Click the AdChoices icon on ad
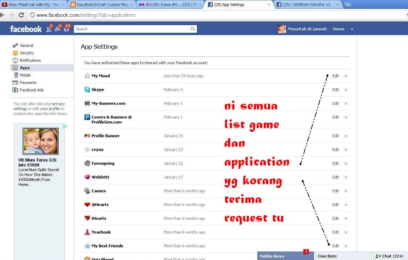The width and height of the screenshot is (408, 260). point(65,126)
